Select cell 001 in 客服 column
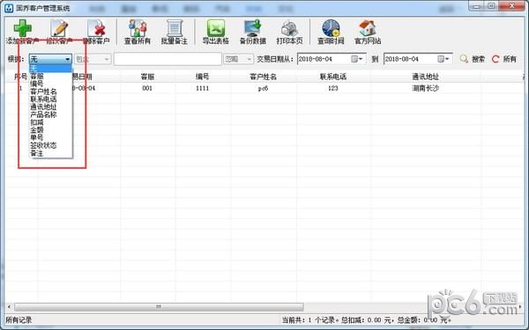Screen dimensions: 529x330 (x=147, y=88)
